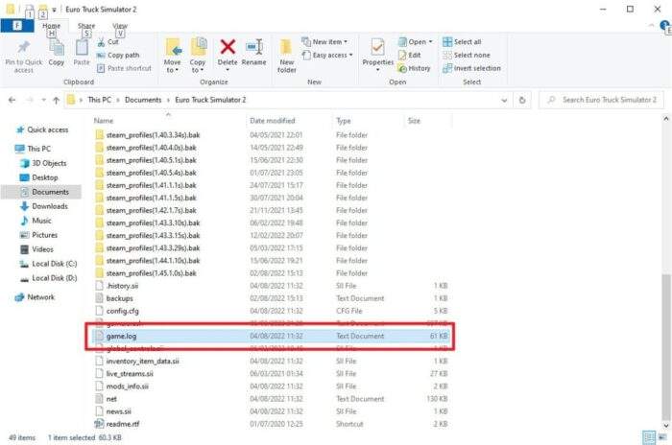Switch to the Home ribbon tab

click(52, 26)
